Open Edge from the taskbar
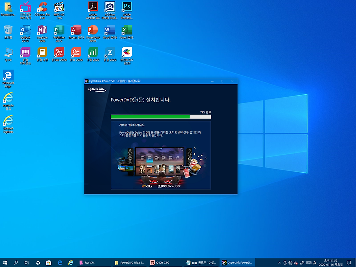Screen dimensions: 356x267 point(60,263)
